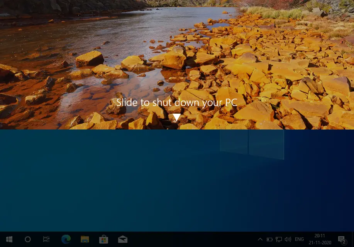Viewport: 354px width, 247px height.
Task: Launch Microsoft Edge from the taskbar
Action: (66, 239)
